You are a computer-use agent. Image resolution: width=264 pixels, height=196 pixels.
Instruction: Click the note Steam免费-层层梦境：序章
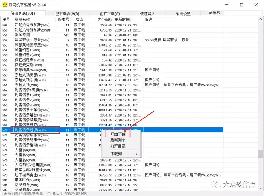pos(167,40)
